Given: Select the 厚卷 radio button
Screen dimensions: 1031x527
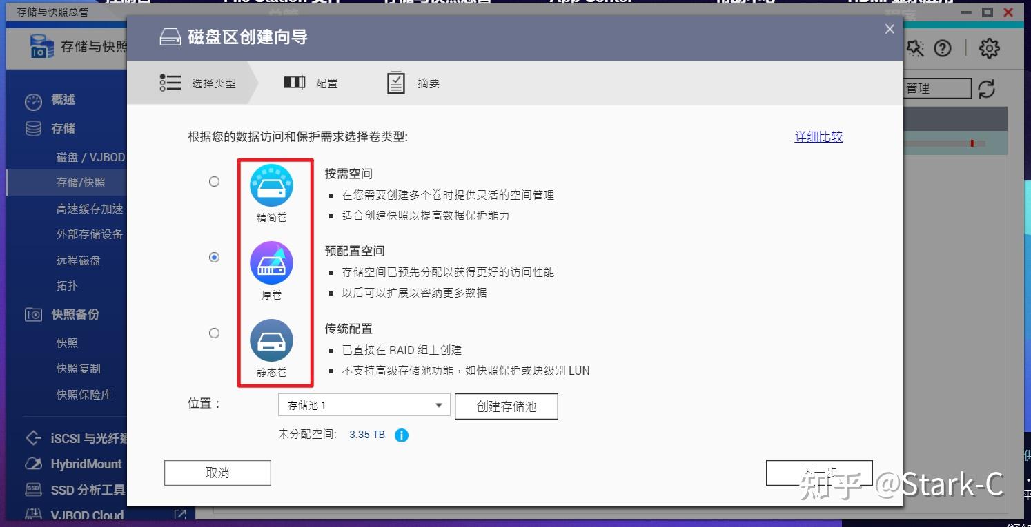Looking at the screenshot, I should click(x=214, y=257).
